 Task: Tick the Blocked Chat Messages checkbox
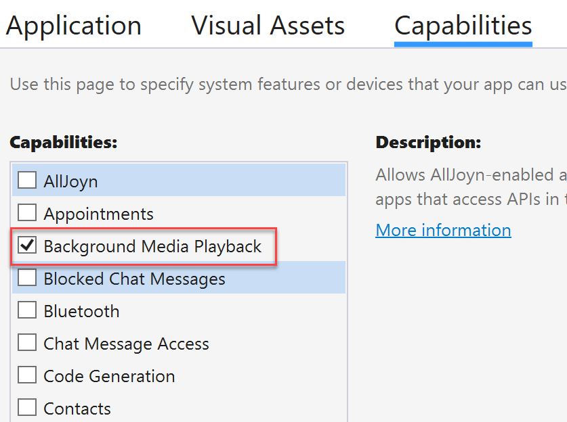pos(27,277)
